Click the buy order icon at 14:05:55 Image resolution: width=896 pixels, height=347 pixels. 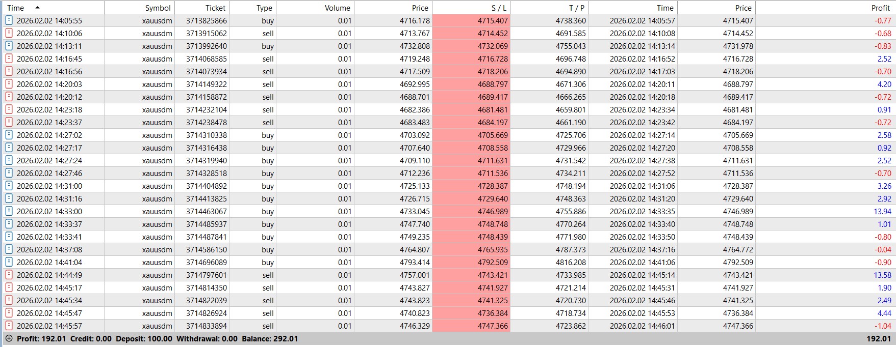tap(9, 20)
